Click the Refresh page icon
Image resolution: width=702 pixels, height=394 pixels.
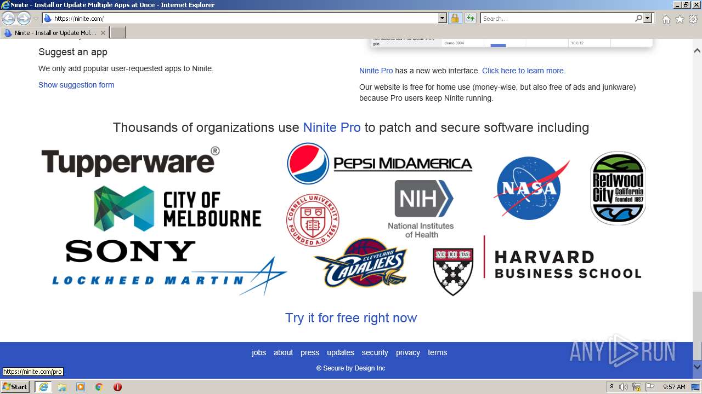pos(470,19)
